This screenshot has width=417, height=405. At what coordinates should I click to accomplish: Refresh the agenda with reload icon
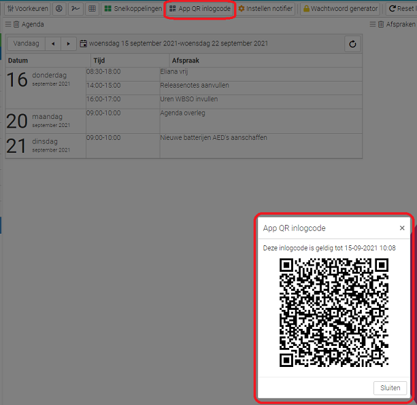352,43
